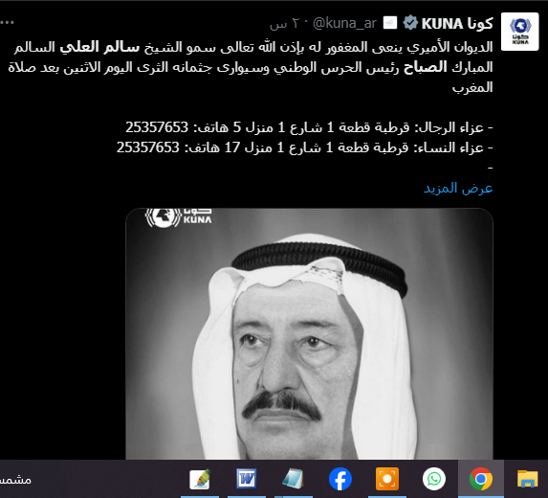The width and height of the screenshot is (548, 498).
Task: Open the tweet's more options menu
Action: pyautogui.click(x=8, y=22)
